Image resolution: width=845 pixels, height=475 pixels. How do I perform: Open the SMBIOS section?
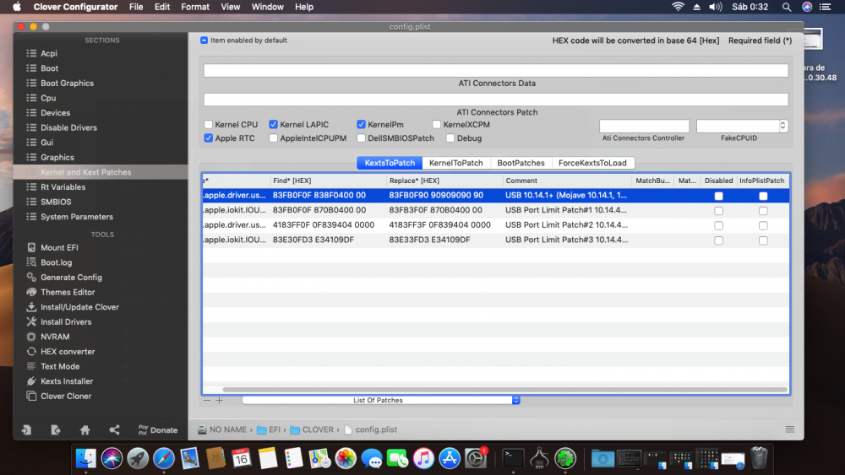[x=56, y=202]
